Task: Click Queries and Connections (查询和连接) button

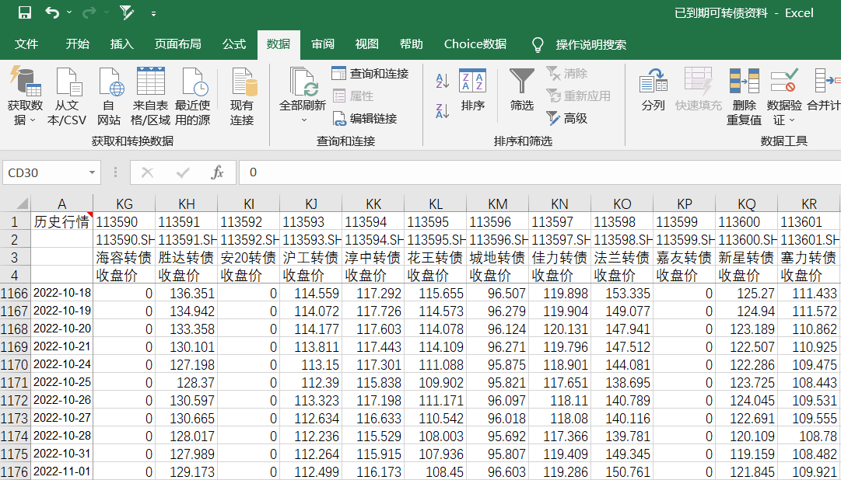Action: [370, 74]
